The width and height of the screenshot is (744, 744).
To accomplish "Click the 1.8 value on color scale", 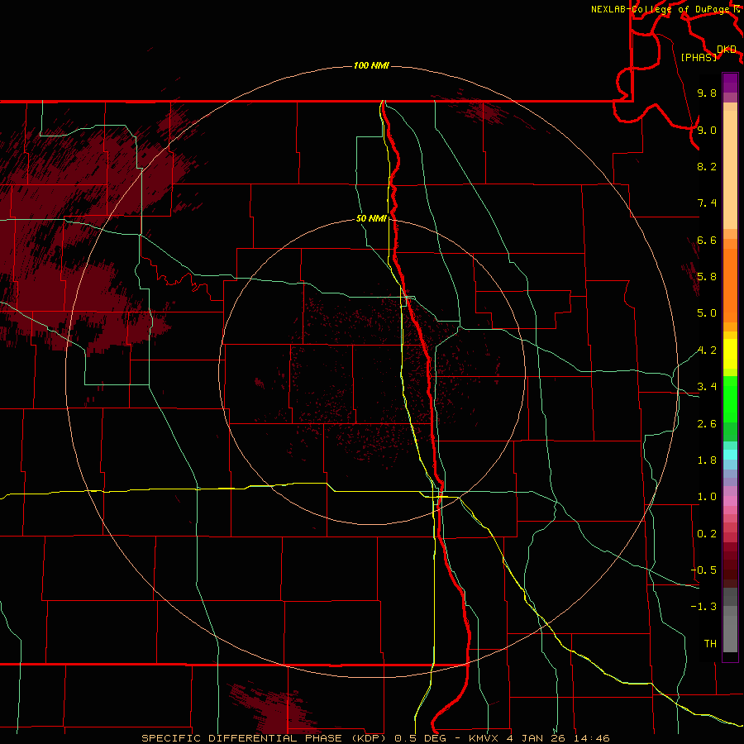I will coord(707,460).
